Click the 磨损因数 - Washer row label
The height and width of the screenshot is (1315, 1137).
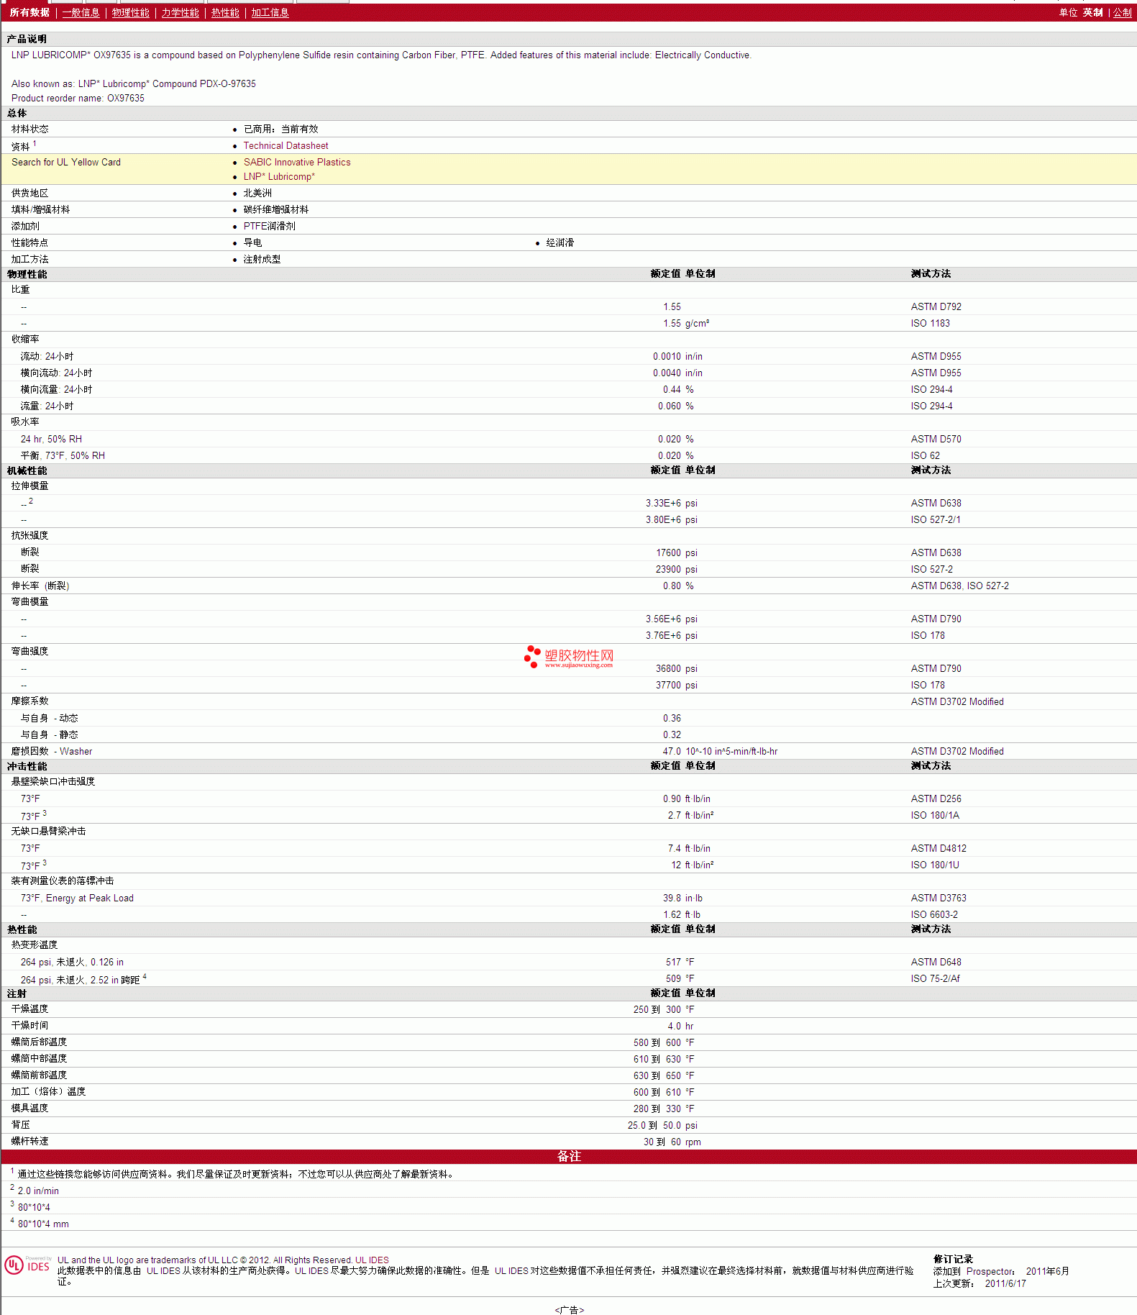pos(52,751)
